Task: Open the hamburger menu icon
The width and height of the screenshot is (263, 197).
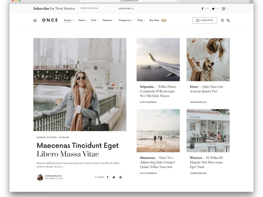Action: tap(35, 20)
